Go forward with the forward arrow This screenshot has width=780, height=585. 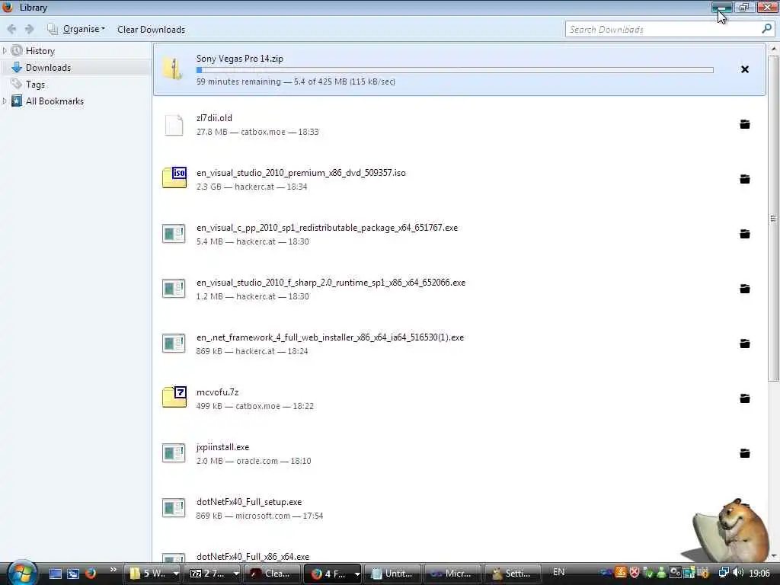30,30
